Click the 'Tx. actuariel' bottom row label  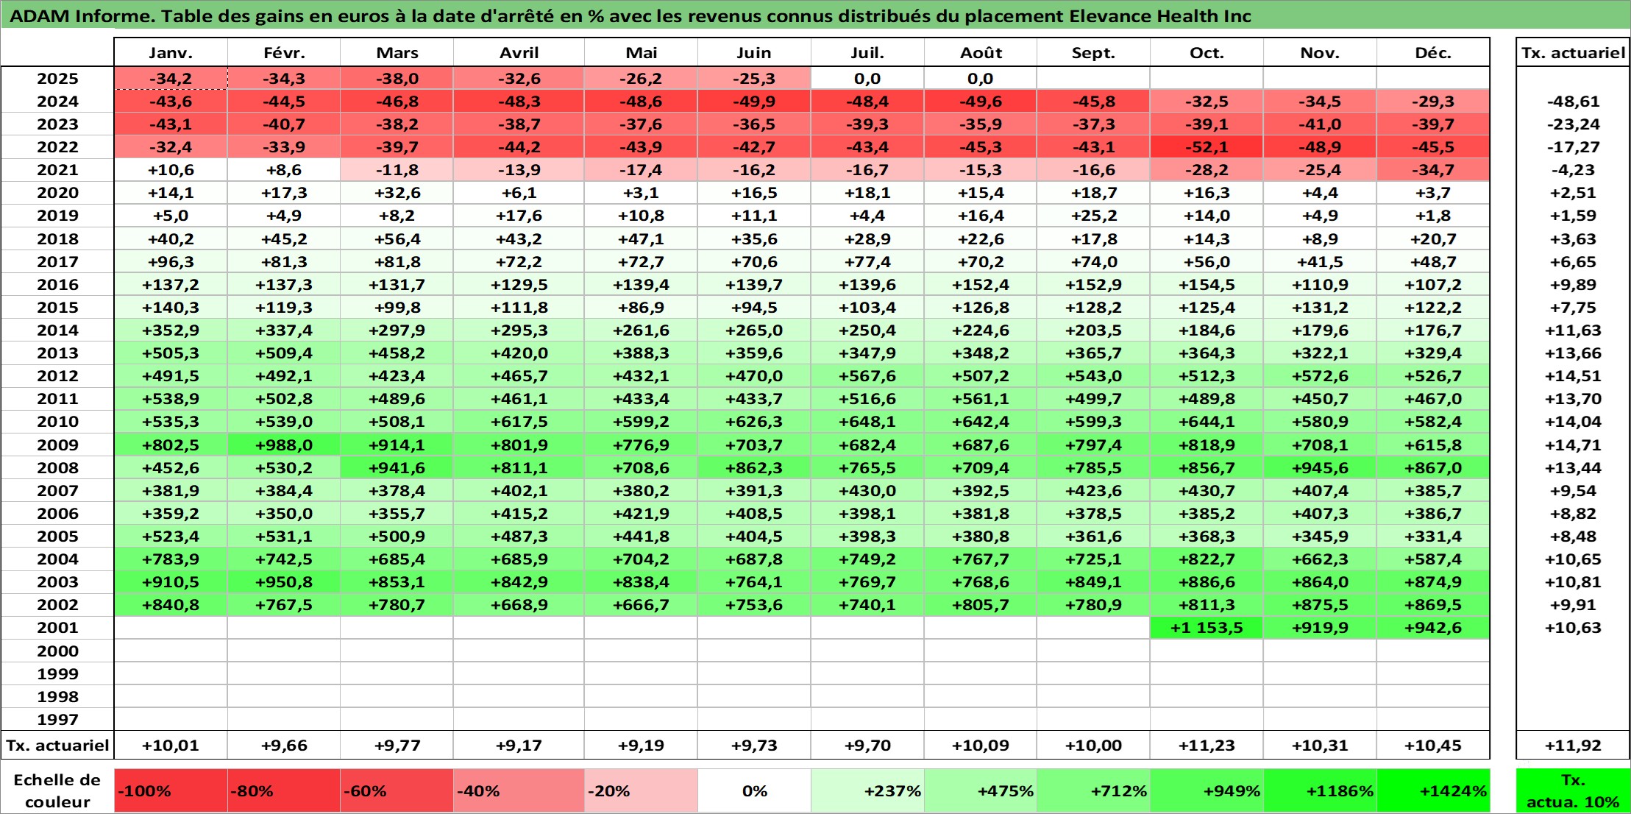pyautogui.click(x=57, y=746)
